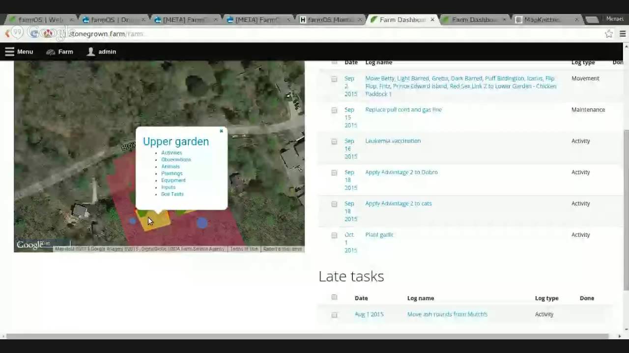This screenshot has width=629, height=353.
Task: Click the Oct 1 2015 date link
Action: point(350,242)
